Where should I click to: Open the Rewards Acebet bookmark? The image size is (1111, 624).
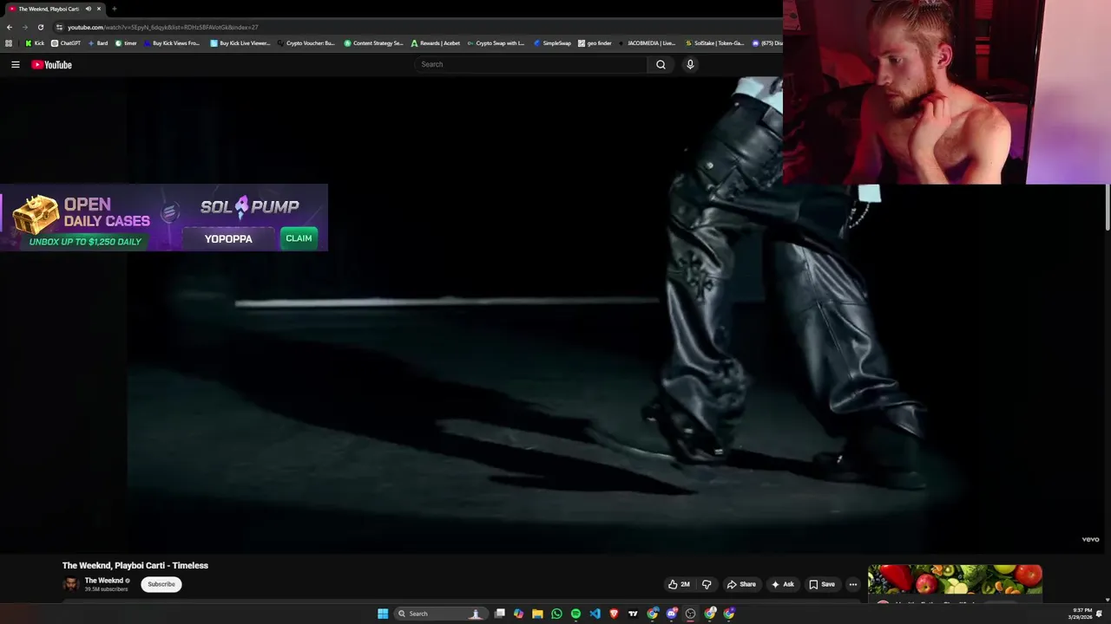[436, 42]
